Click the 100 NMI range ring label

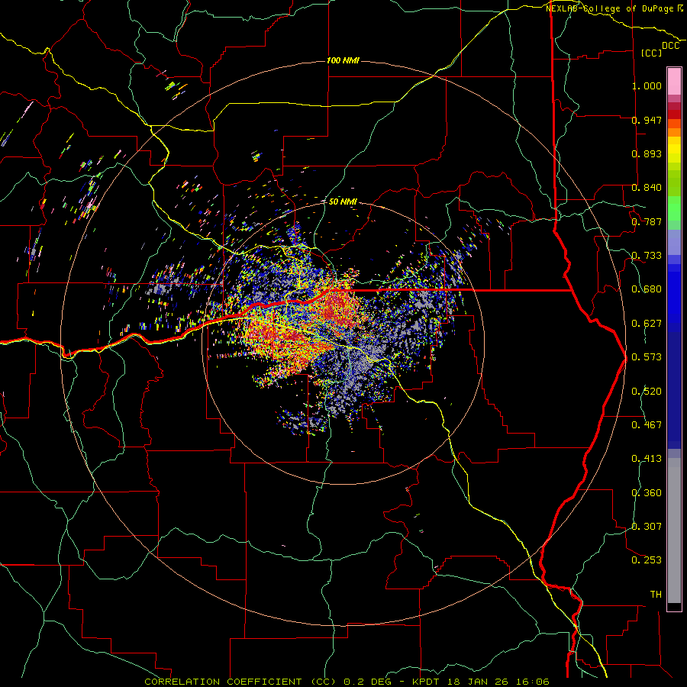tap(343, 60)
